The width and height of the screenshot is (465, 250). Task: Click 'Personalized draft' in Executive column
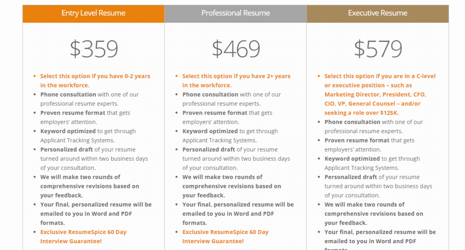click(x=351, y=177)
